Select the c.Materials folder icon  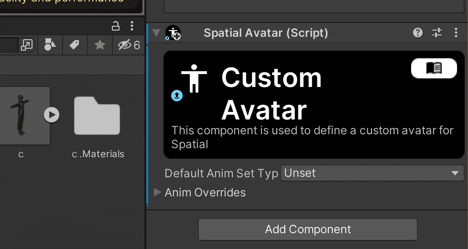click(x=97, y=116)
